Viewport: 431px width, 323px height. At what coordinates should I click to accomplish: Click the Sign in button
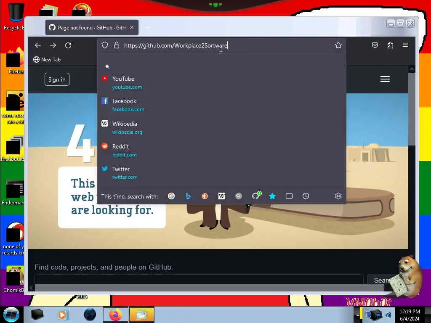click(57, 79)
